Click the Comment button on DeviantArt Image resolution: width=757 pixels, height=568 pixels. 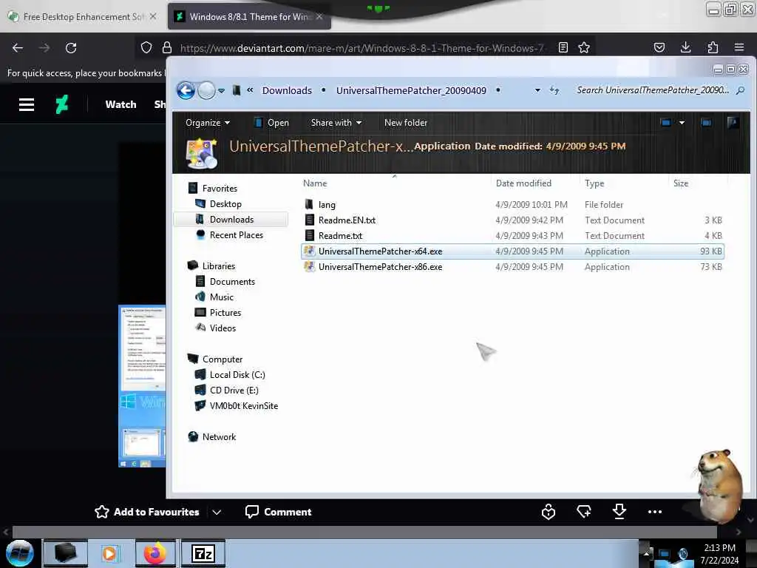coord(278,512)
